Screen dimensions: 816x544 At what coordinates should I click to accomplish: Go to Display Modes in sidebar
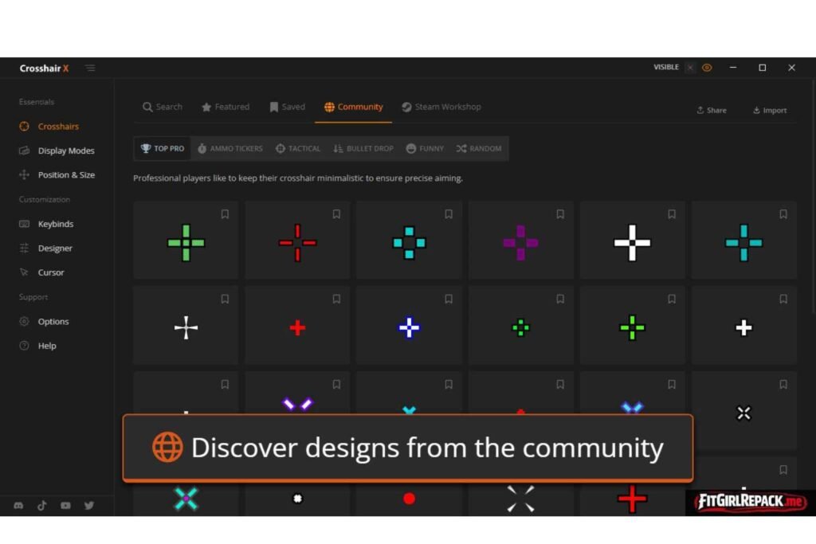tap(65, 151)
